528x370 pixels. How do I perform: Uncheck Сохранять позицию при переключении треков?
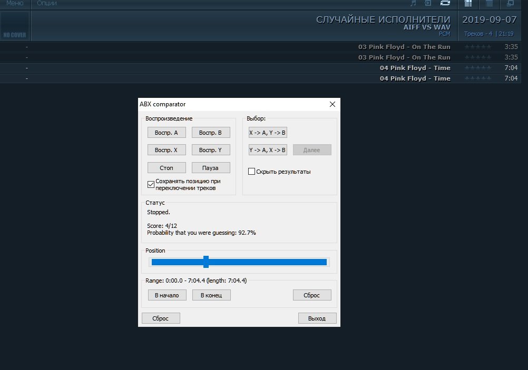(x=151, y=184)
